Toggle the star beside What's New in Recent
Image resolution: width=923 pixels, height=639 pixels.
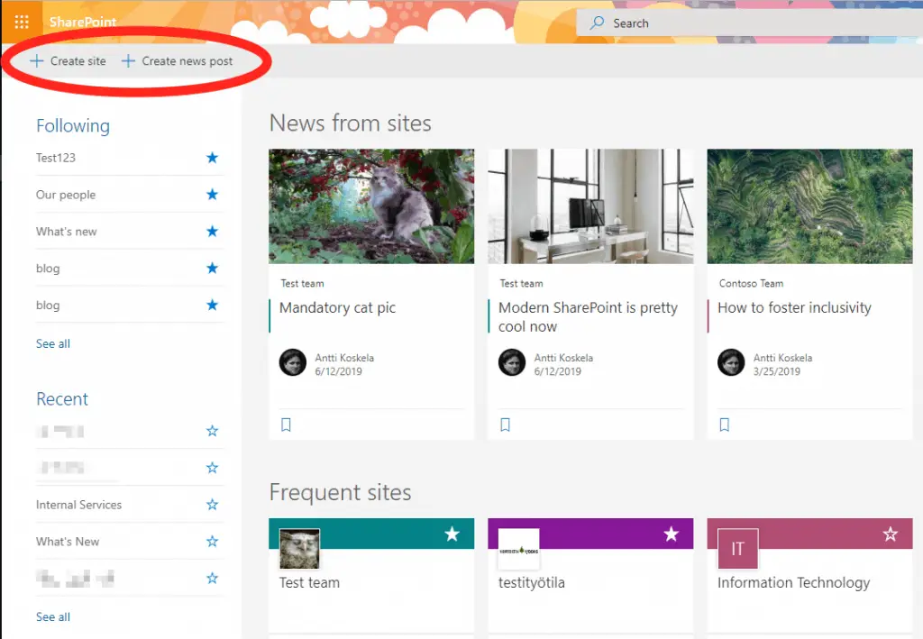point(213,542)
